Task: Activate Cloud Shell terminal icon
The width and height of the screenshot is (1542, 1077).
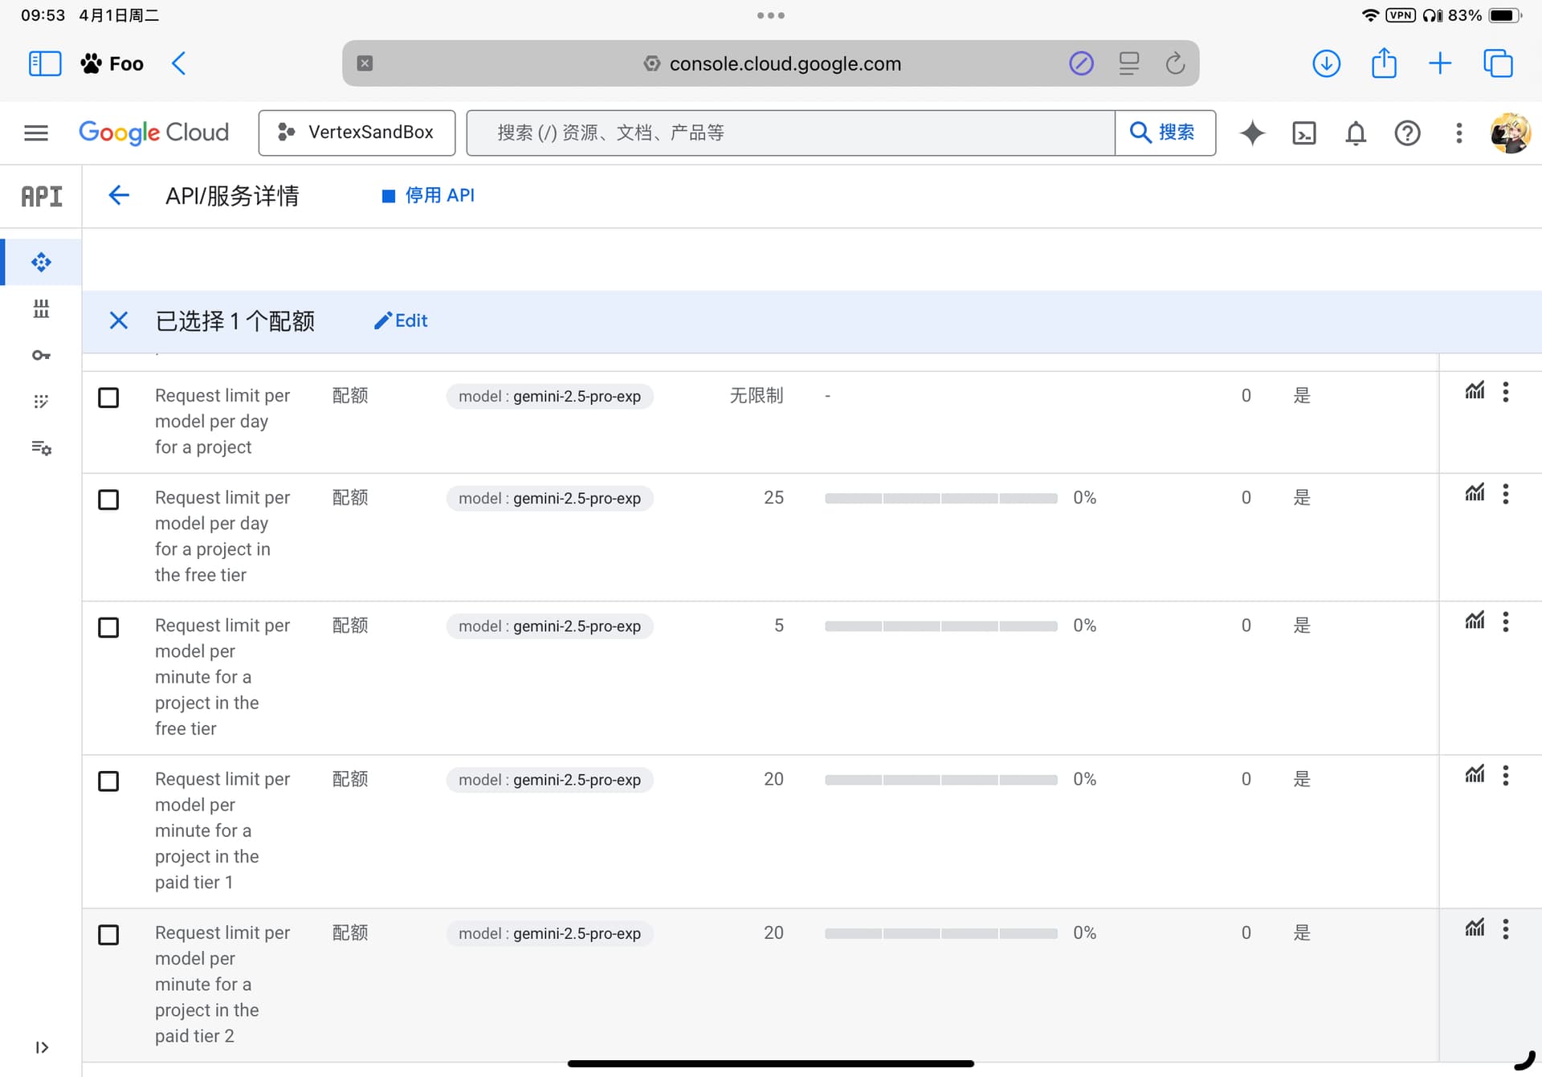Action: [x=1304, y=133]
